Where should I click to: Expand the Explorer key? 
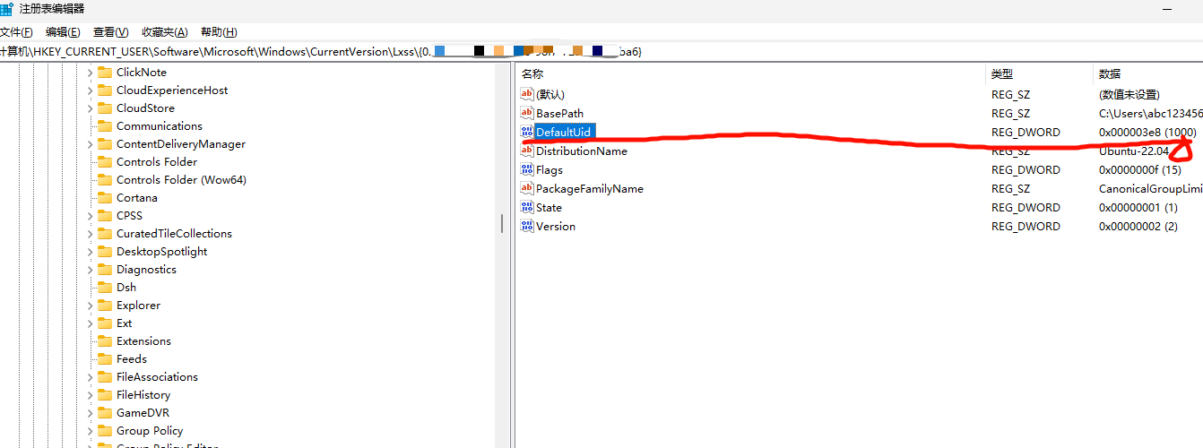[x=90, y=306]
